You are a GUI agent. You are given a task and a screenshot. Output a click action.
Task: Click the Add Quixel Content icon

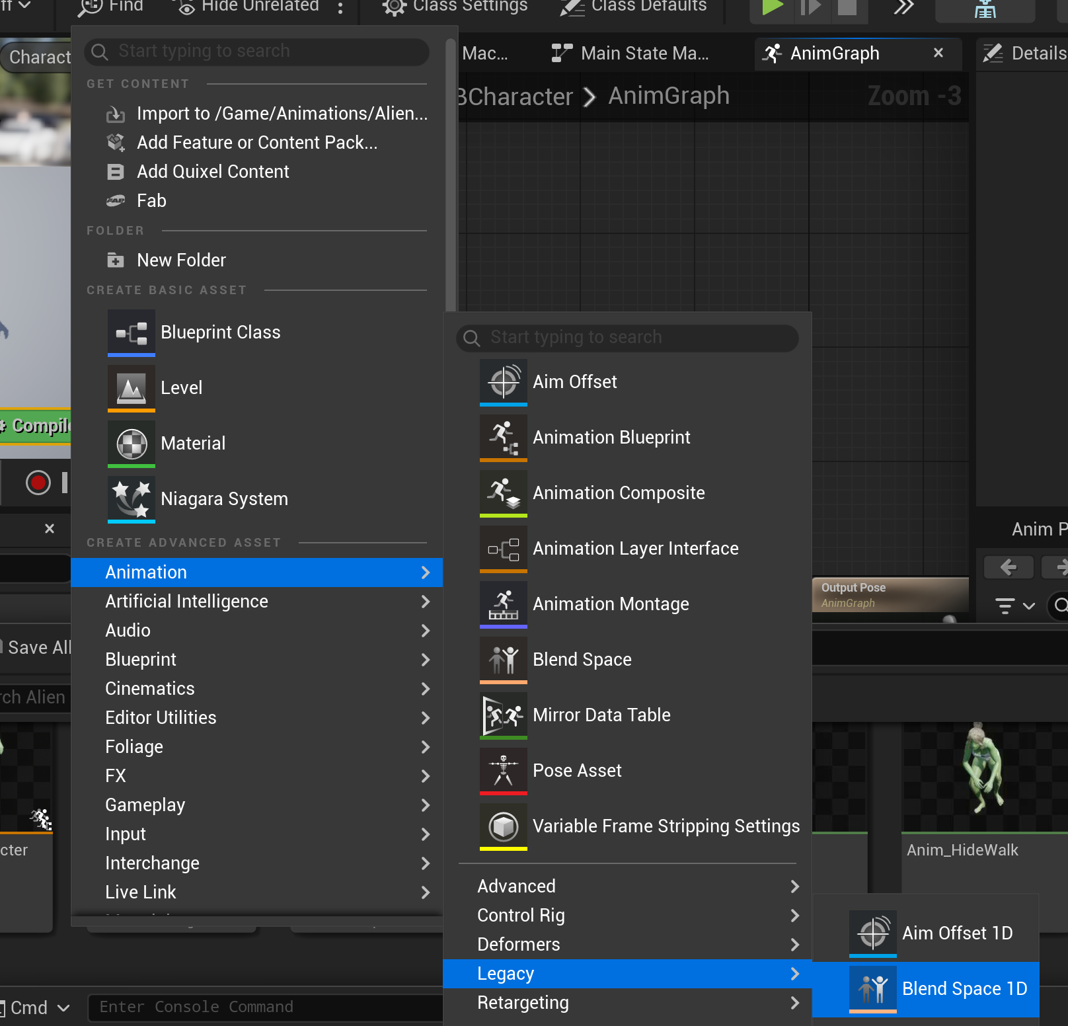pos(116,172)
